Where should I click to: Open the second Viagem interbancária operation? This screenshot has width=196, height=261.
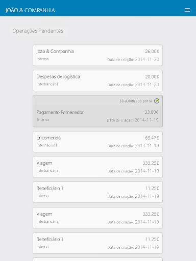click(97, 218)
